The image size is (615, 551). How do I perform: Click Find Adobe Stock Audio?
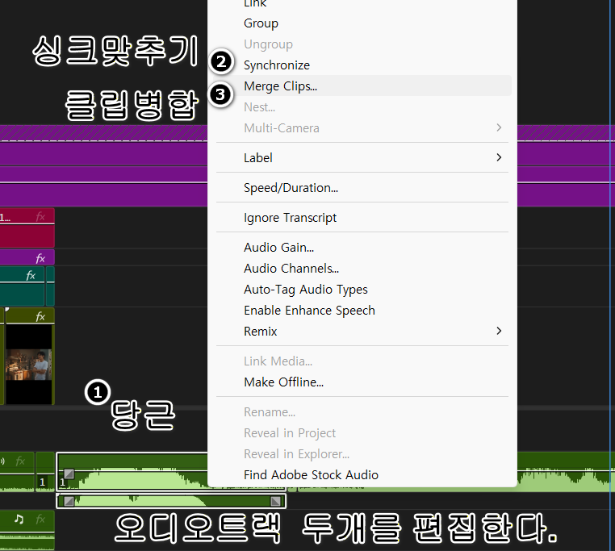point(311,475)
